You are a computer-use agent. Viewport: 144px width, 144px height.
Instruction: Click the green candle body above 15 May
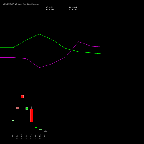click(27, 109)
